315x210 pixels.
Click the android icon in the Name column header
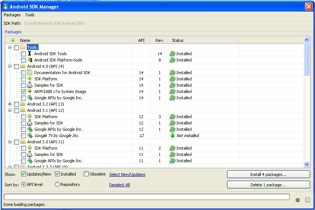(x=13, y=40)
